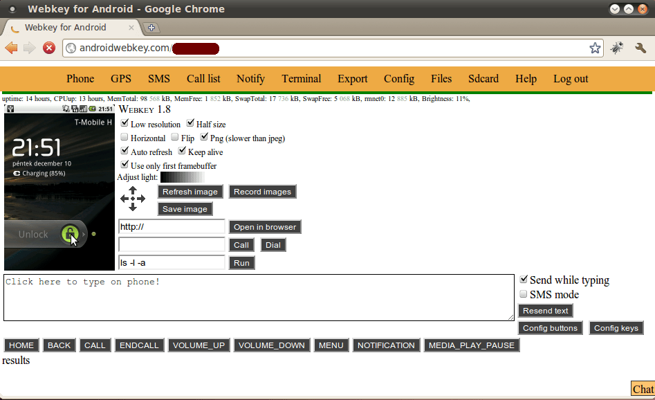Open the Export page
The image size is (655, 400).
[353, 79]
